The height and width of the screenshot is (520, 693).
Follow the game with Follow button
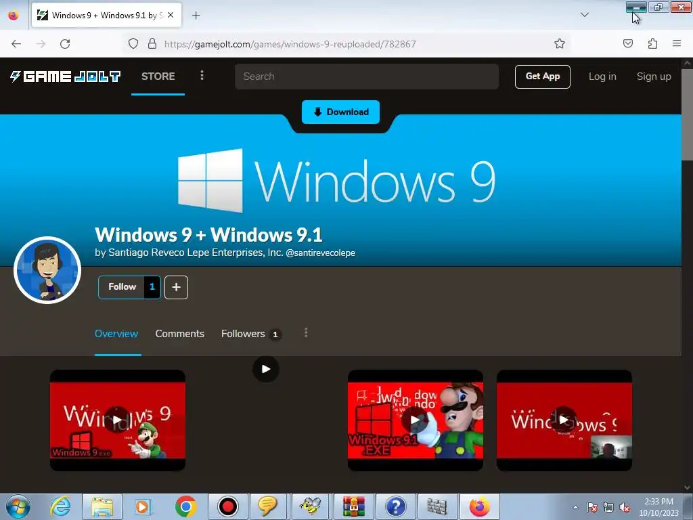[x=122, y=287]
